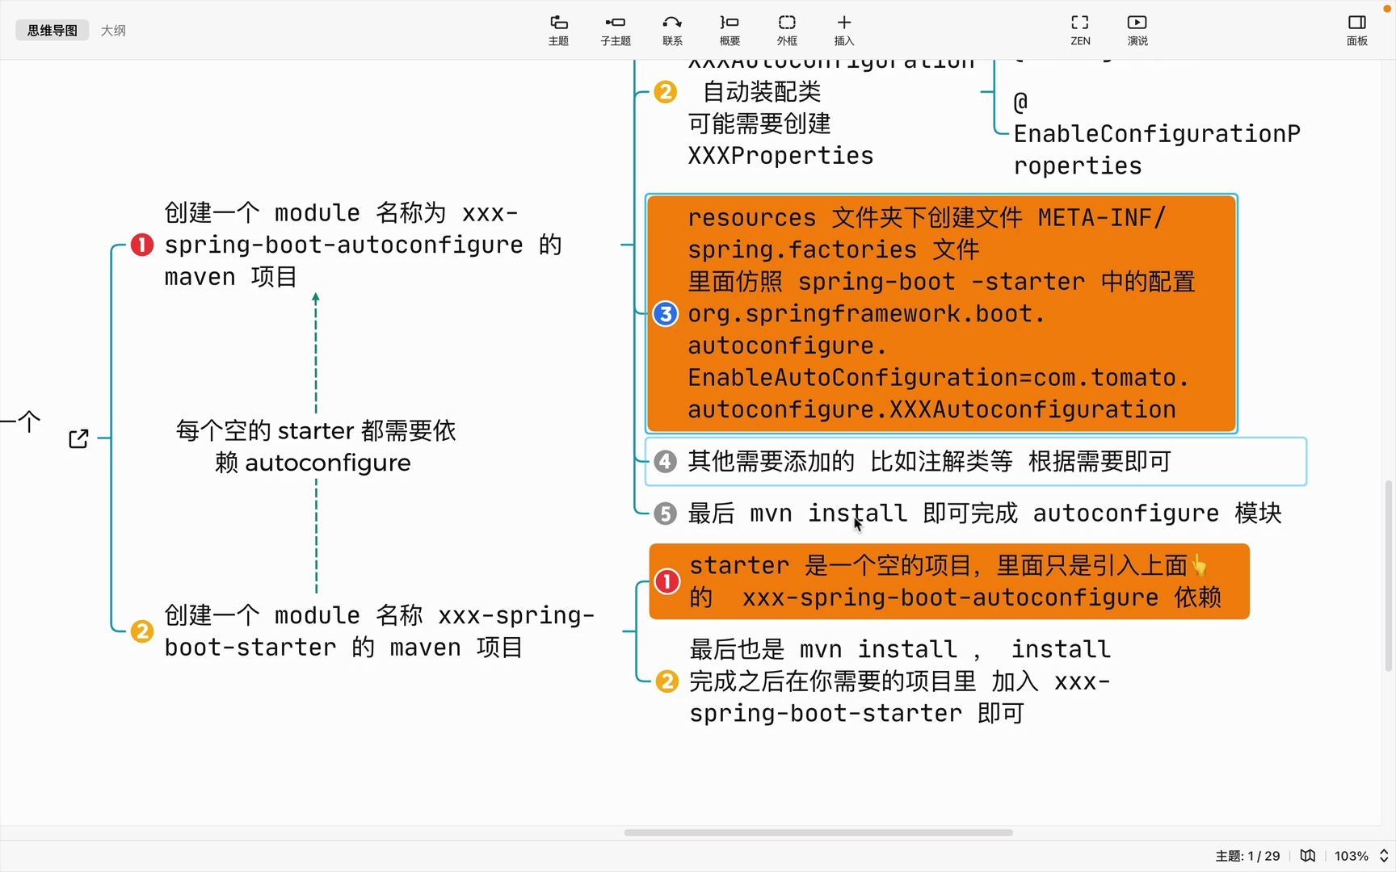The width and height of the screenshot is (1396, 872).
Task: Click the vertical scrollbar thumb
Action: click(1389, 576)
